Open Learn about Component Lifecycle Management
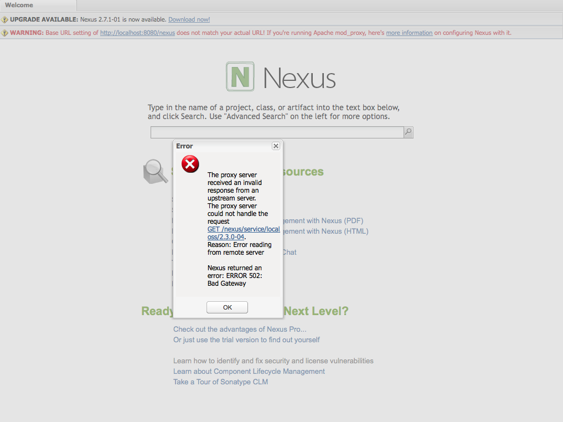Screen dimensions: 563x422 pyautogui.click(x=249, y=372)
